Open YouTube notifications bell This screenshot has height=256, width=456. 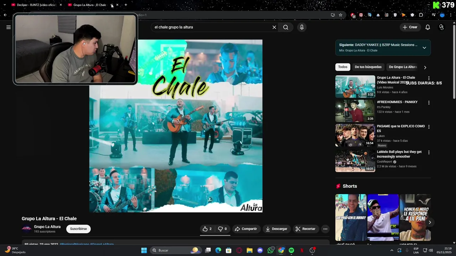coord(428,27)
